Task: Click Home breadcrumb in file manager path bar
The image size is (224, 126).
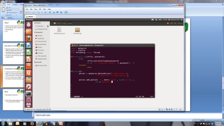Action: coord(57,23)
